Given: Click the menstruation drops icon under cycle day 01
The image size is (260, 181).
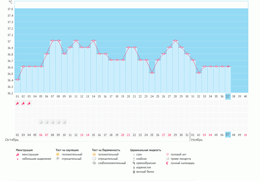Looking at the screenshot, I should [18, 103].
